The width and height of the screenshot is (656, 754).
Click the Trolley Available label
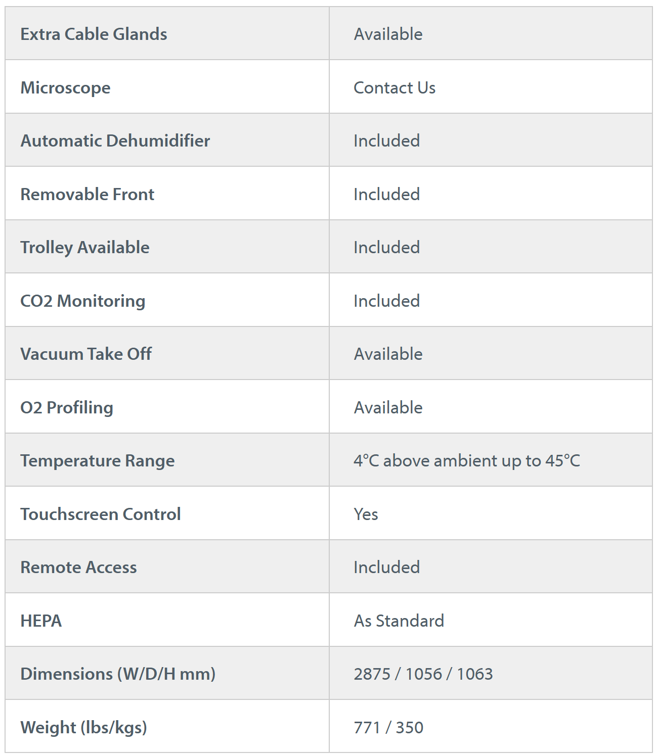click(x=84, y=247)
